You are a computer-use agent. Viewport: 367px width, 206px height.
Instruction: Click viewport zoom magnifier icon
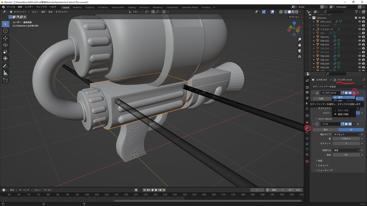tap(299, 39)
